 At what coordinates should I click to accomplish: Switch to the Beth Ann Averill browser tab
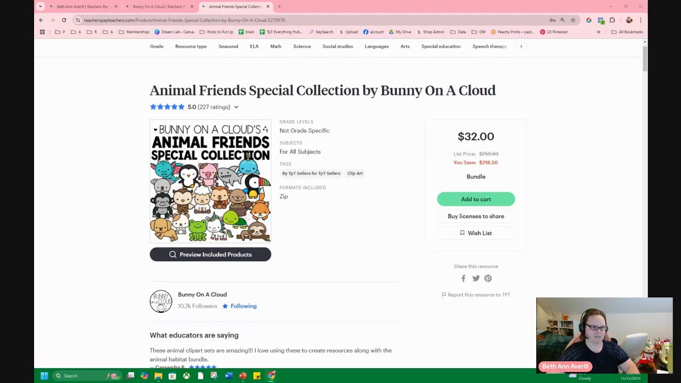click(82, 6)
